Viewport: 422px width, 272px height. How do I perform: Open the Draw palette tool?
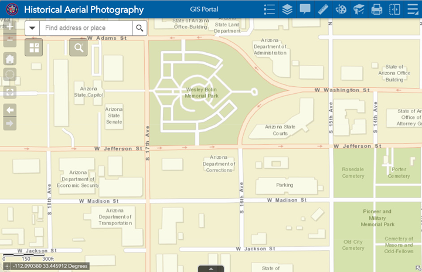(341, 9)
